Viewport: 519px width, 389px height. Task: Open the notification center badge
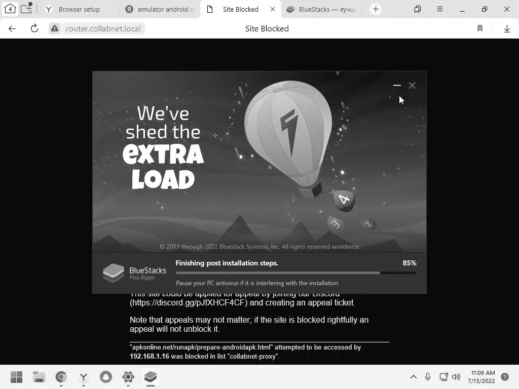pos(505,377)
